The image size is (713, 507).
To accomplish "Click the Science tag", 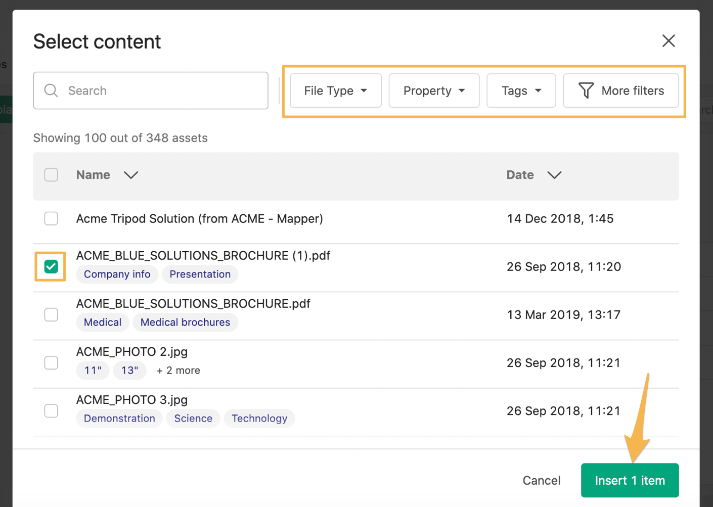I will 193,418.
